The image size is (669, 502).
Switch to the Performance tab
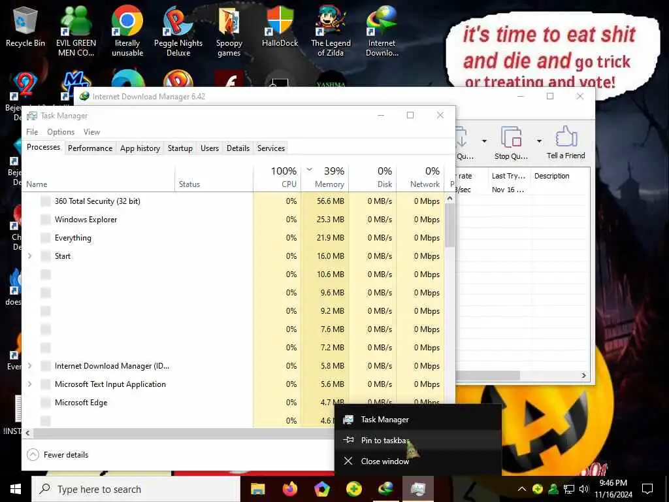90,148
